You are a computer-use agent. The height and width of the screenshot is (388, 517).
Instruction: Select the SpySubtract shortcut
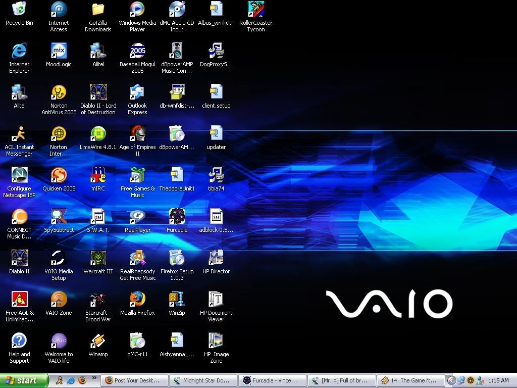click(x=59, y=216)
